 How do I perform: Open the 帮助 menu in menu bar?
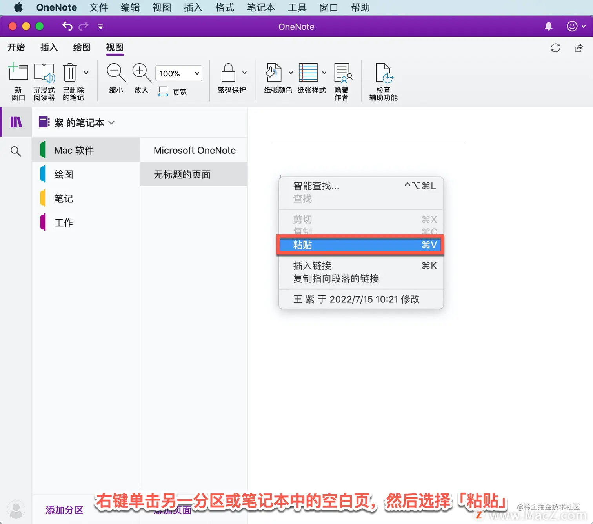click(x=360, y=7)
